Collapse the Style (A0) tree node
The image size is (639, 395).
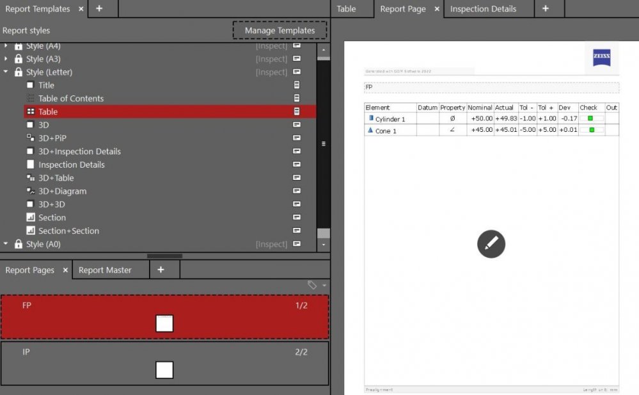tap(6, 244)
